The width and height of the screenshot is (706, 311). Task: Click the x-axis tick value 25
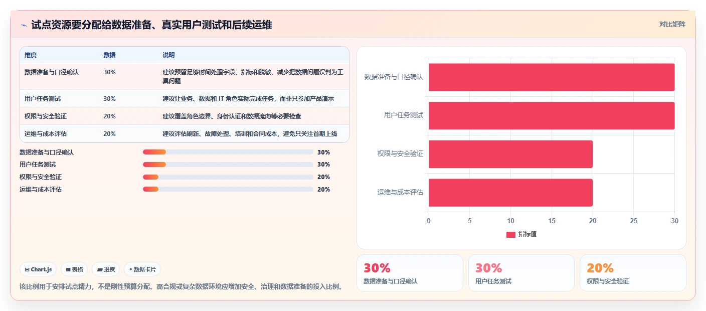click(x=634, y=221)
